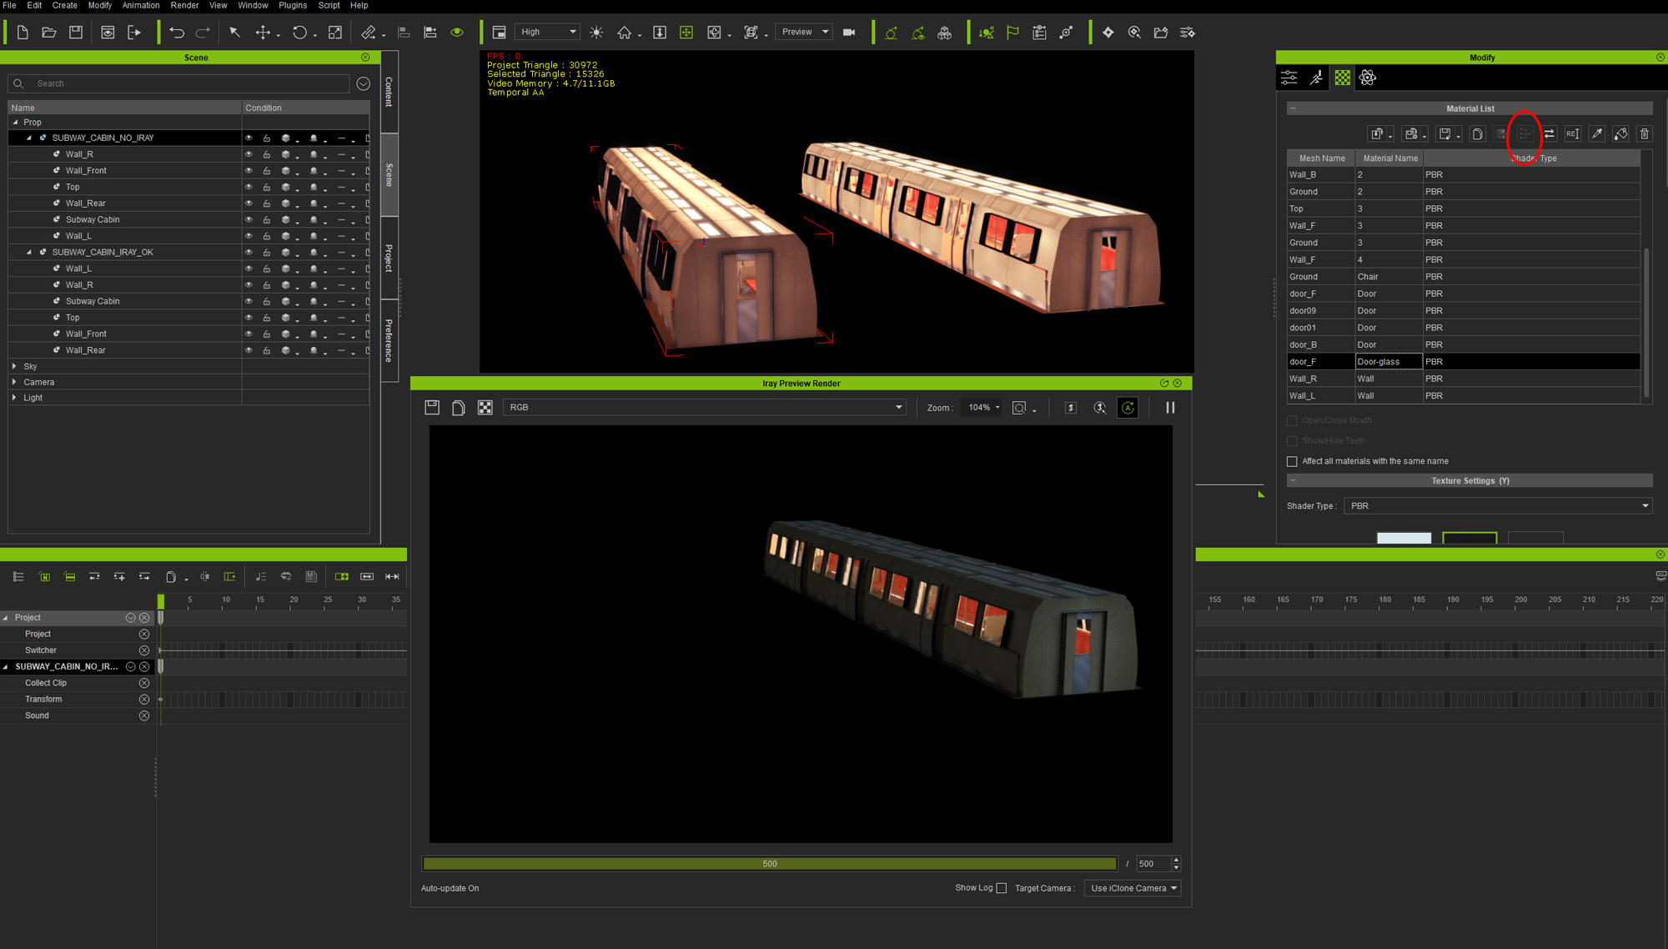Select the Move object tool

pos(263,33)
